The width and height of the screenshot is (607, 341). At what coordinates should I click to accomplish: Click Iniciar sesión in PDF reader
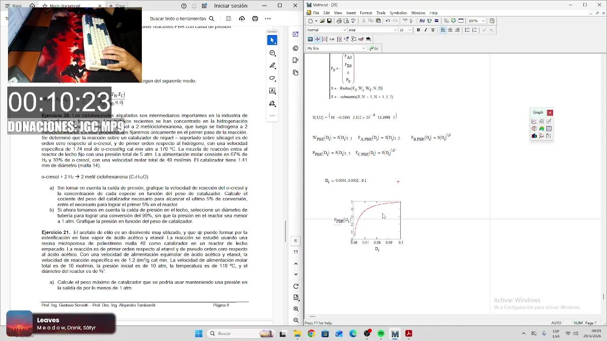pyautogui.click(x=230, y=6)
